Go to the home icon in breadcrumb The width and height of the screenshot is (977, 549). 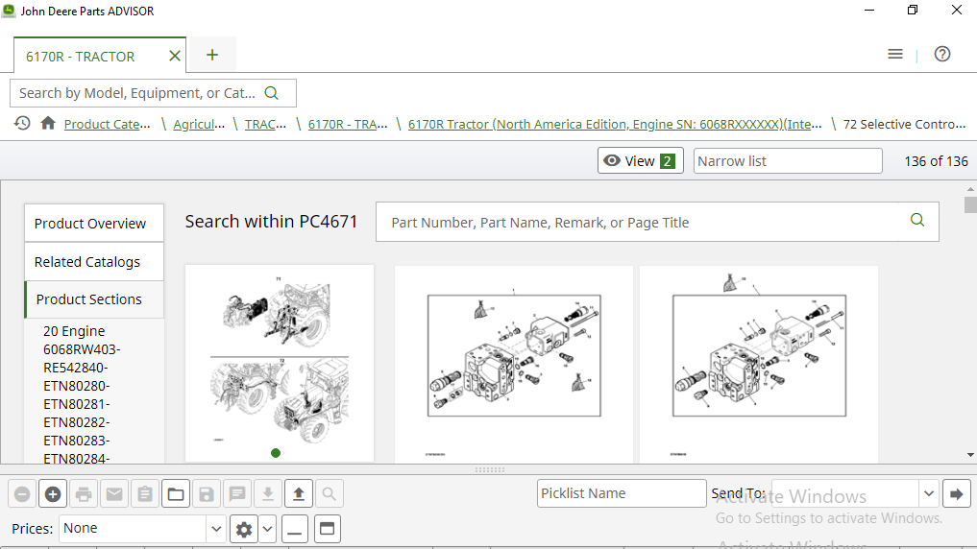(48, 123)
